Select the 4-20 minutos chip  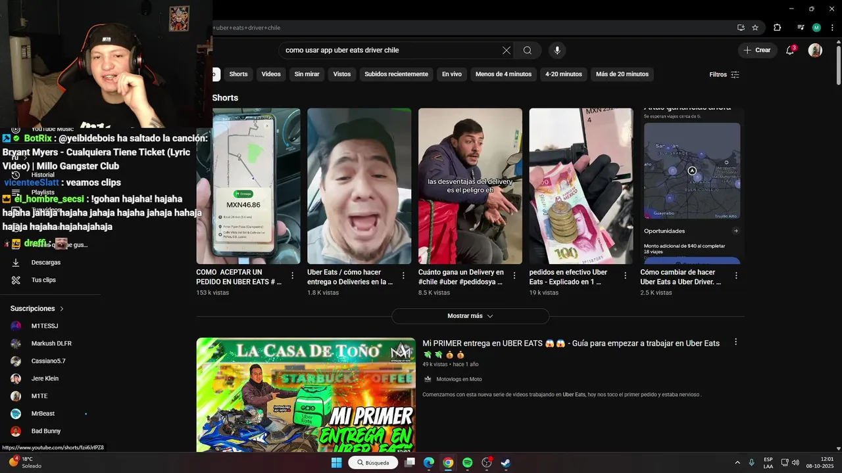coord(564,74)
